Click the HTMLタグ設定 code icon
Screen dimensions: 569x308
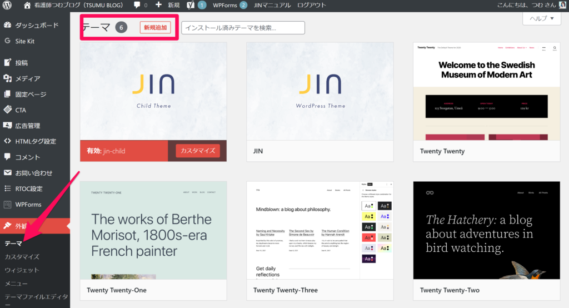coord(7,141)
